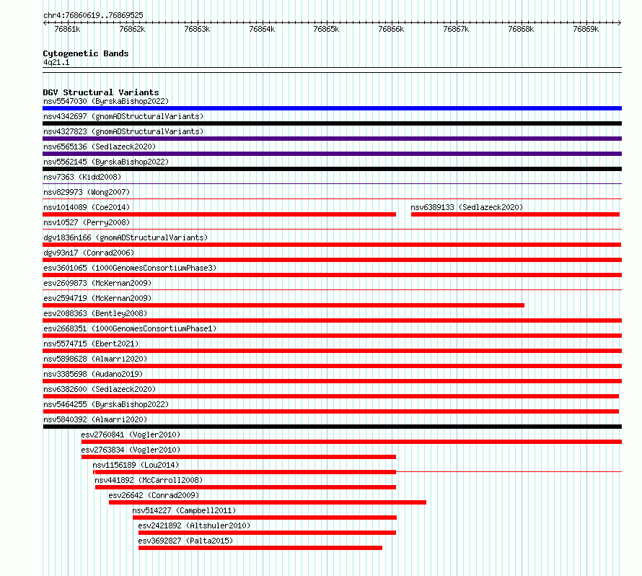
Task: Click the nsv7363 (Kidd2008) label
Action: tap(82, 177)
